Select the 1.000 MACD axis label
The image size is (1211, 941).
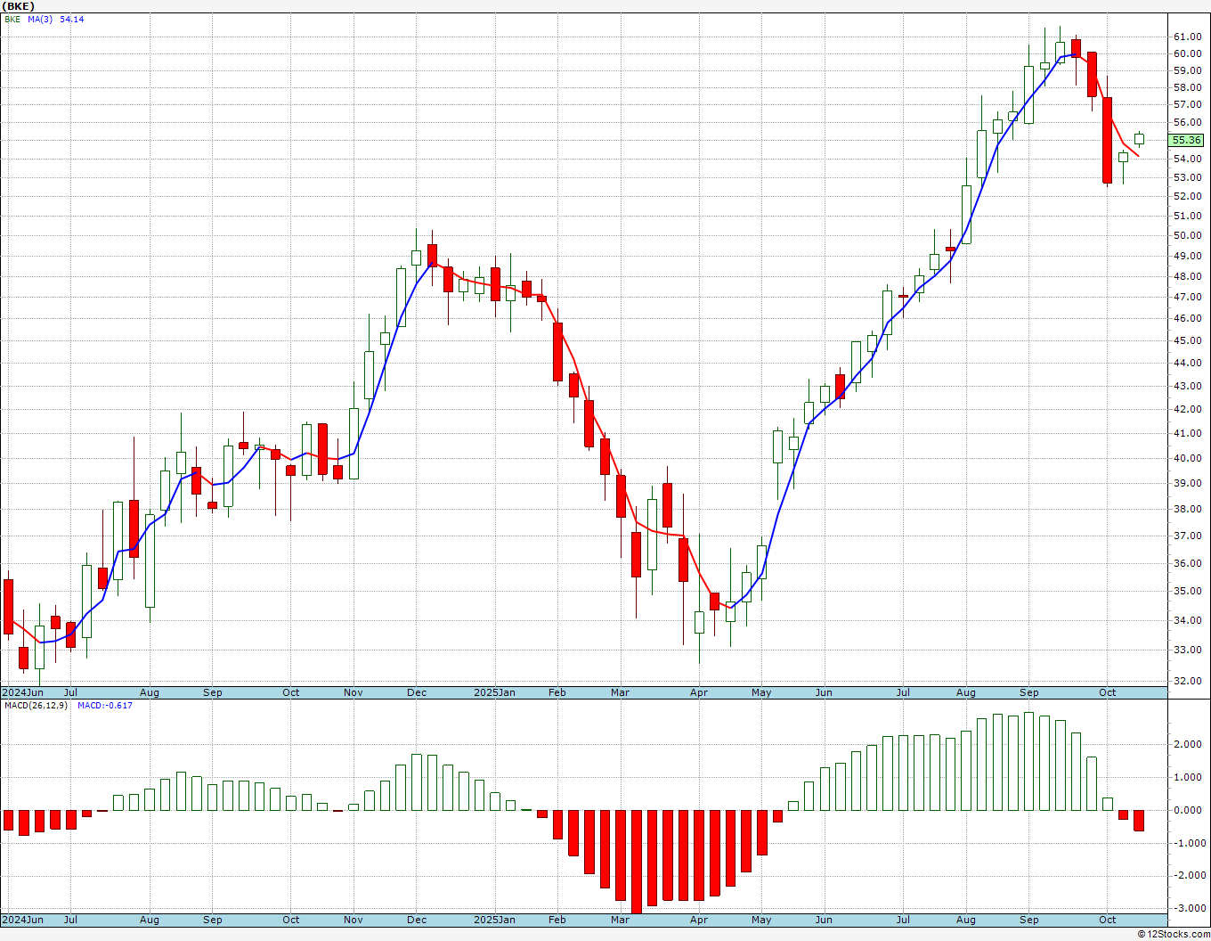tap(1187, 777)
